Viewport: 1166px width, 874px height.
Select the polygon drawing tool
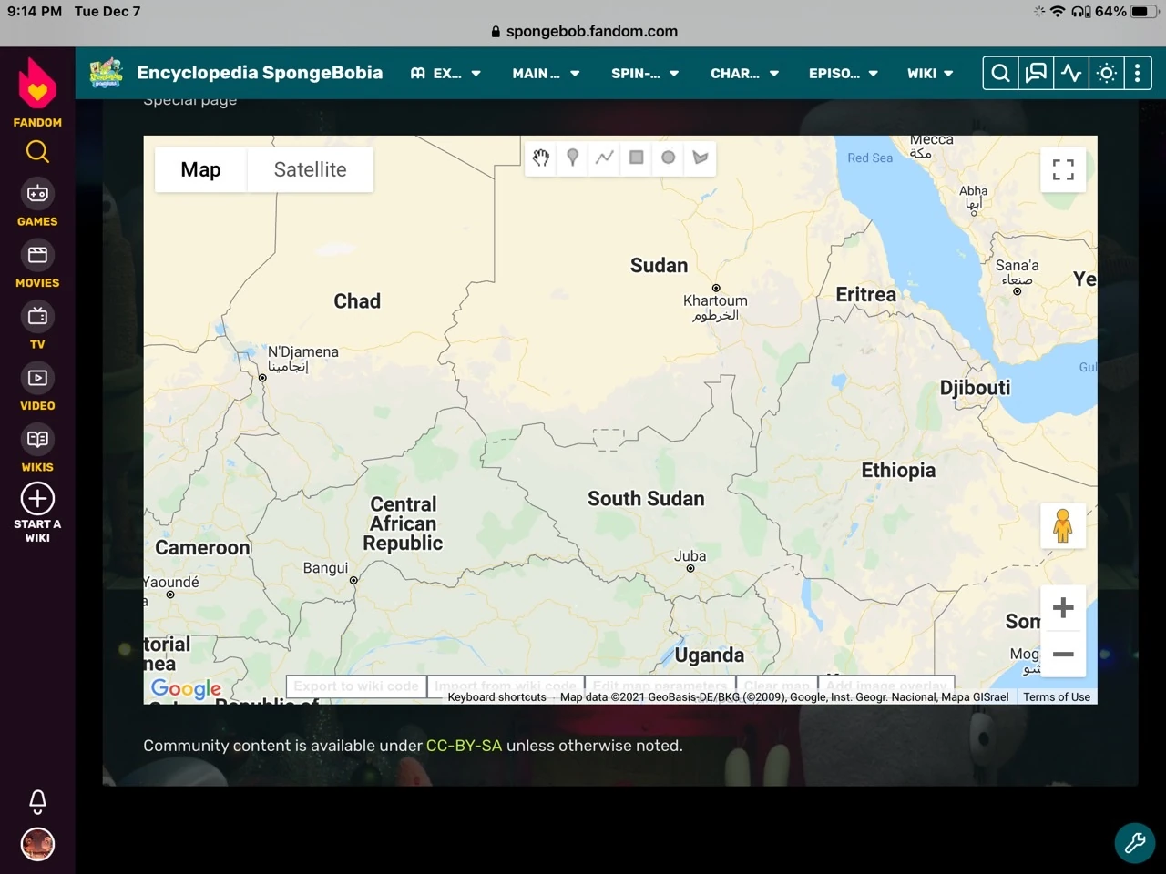coord(700,158)
